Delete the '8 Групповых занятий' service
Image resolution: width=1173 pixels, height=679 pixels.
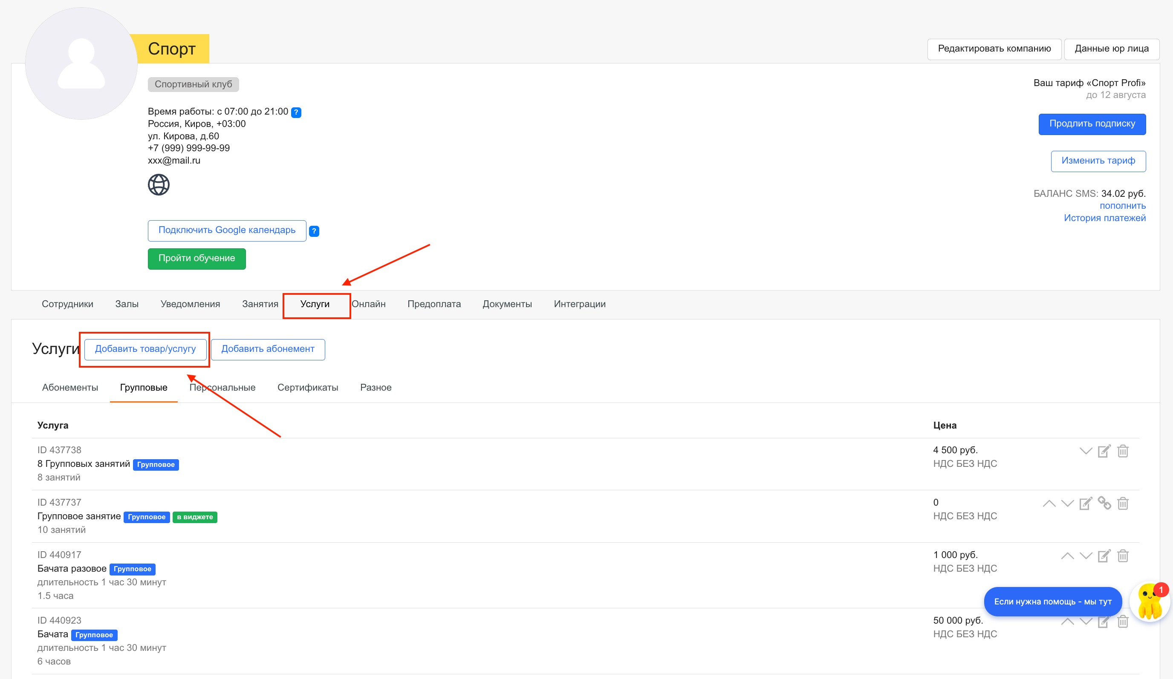[x=1123, y=451]
